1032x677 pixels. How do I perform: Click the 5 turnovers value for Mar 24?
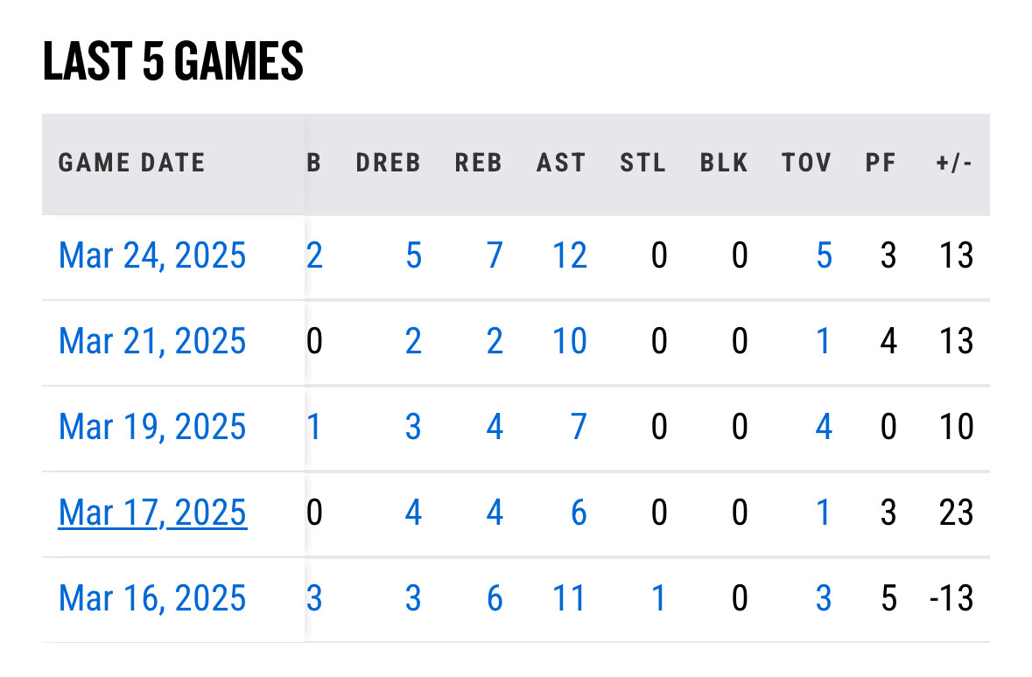824,256
